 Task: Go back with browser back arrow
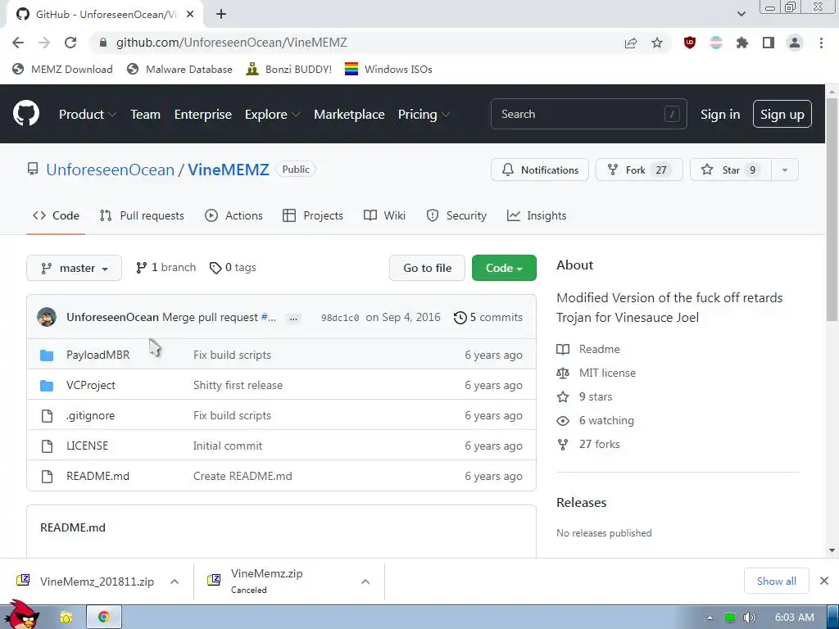(x=18, y=43)
